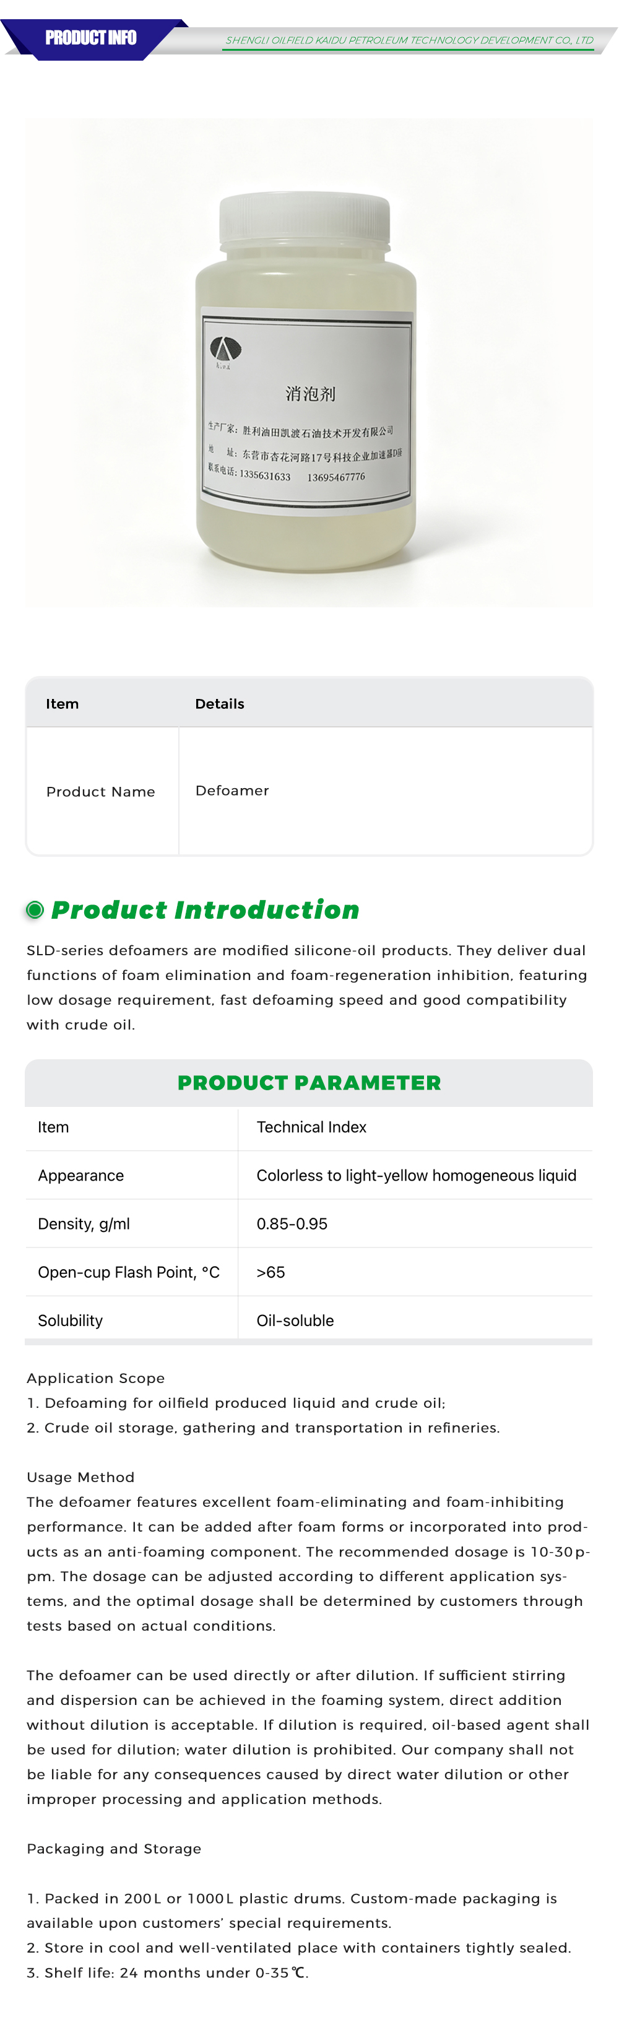
Task: Open the defoamer bottle product photo
Action: [x=309, y=363]
